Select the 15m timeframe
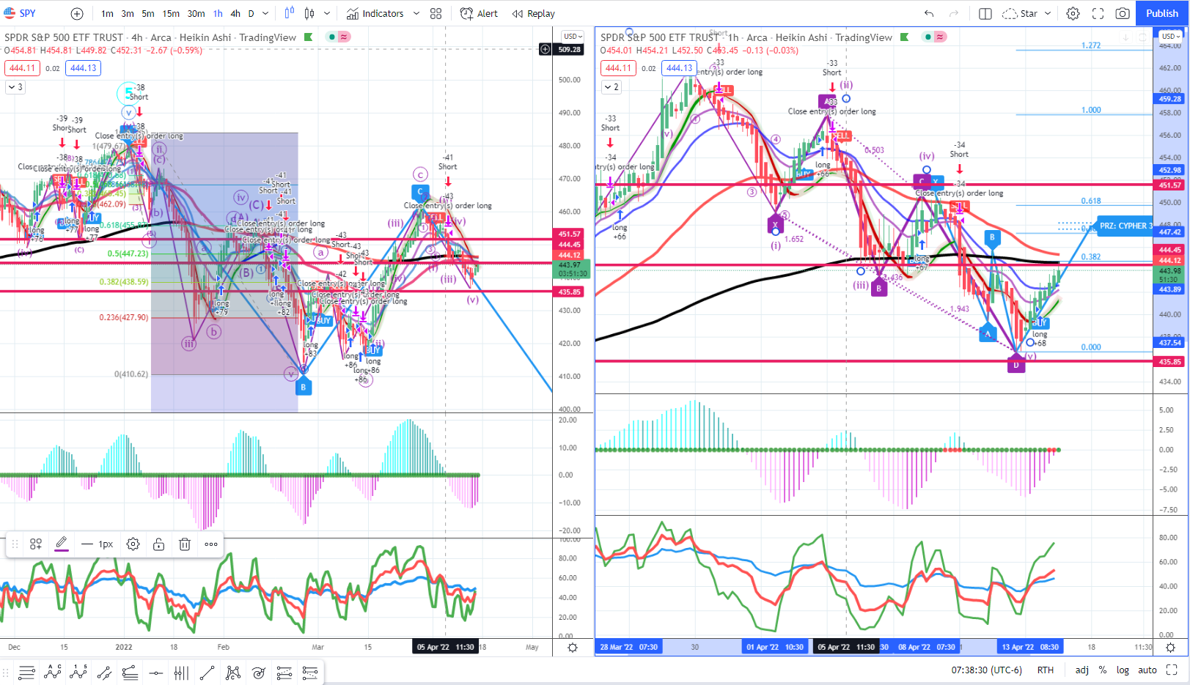 click(171, 13)
